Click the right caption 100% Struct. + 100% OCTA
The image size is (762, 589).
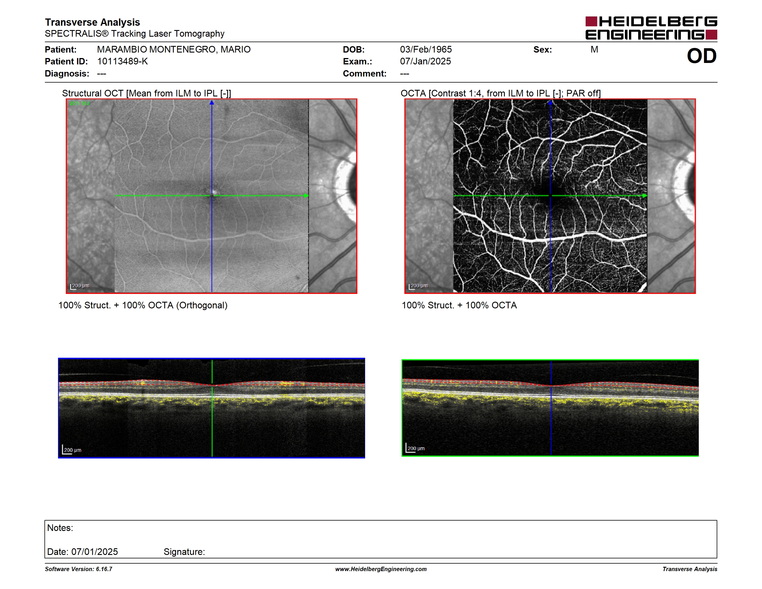(x=459, y=305)
